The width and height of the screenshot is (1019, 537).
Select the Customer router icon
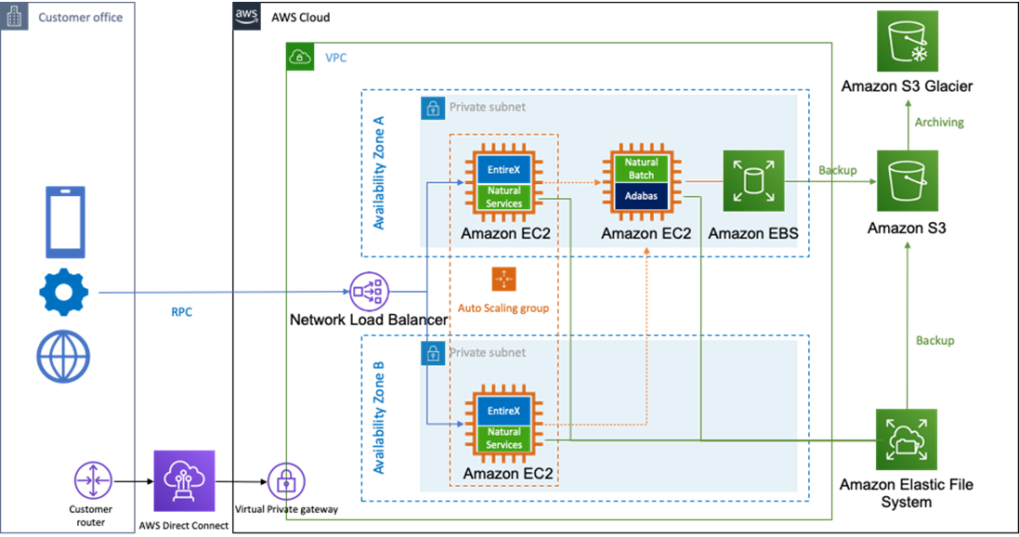click(93, 481)
